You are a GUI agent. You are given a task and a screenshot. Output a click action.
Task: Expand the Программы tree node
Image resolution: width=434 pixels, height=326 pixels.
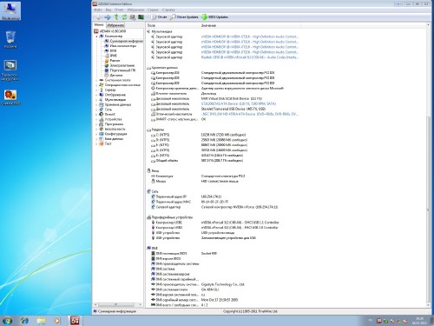coord(96,124)
